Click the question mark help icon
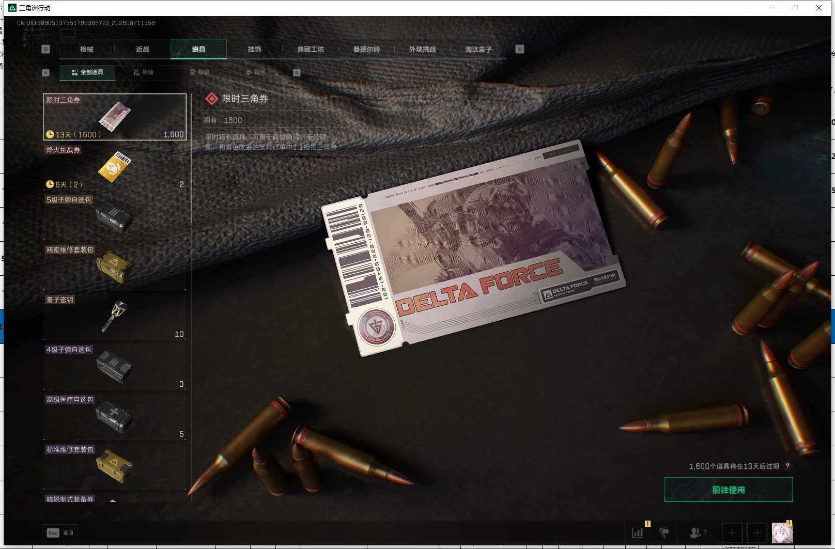Viewport: 835px width, 549px height. pos(787,466)
